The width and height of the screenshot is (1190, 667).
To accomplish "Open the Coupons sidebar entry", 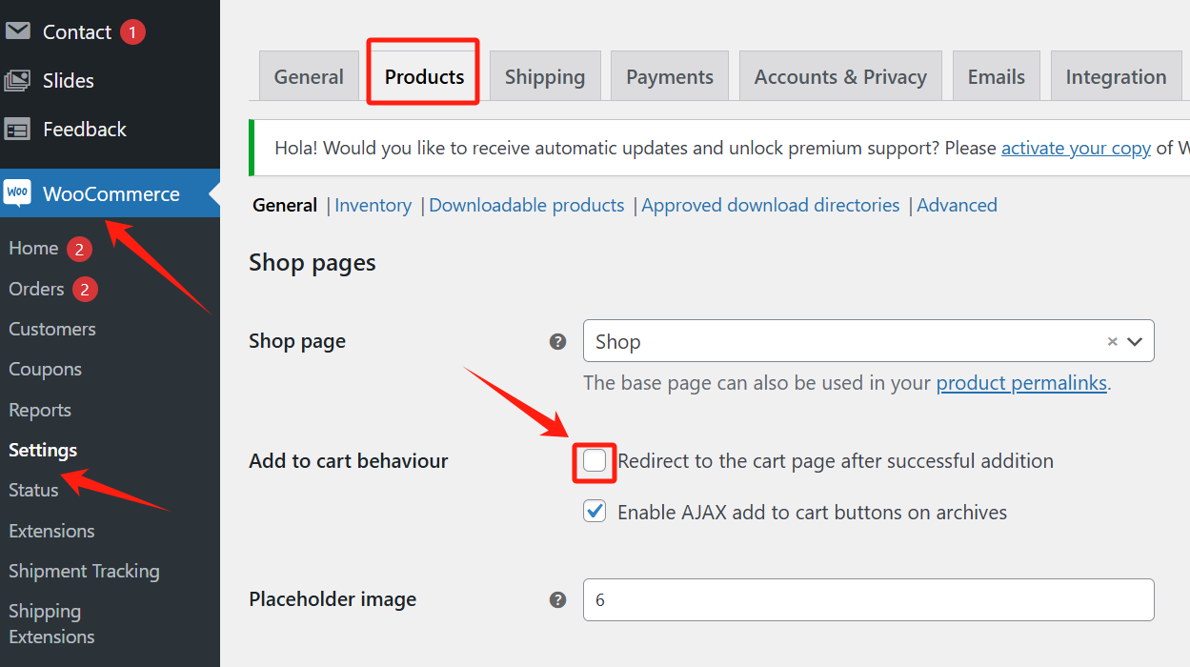I will [x=43, y=369].
